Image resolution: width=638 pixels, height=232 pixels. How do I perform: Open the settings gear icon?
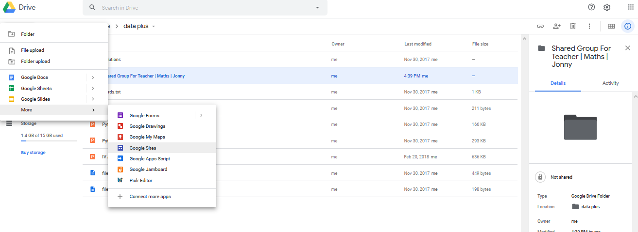pyautogui.click(x=607, y=7)
